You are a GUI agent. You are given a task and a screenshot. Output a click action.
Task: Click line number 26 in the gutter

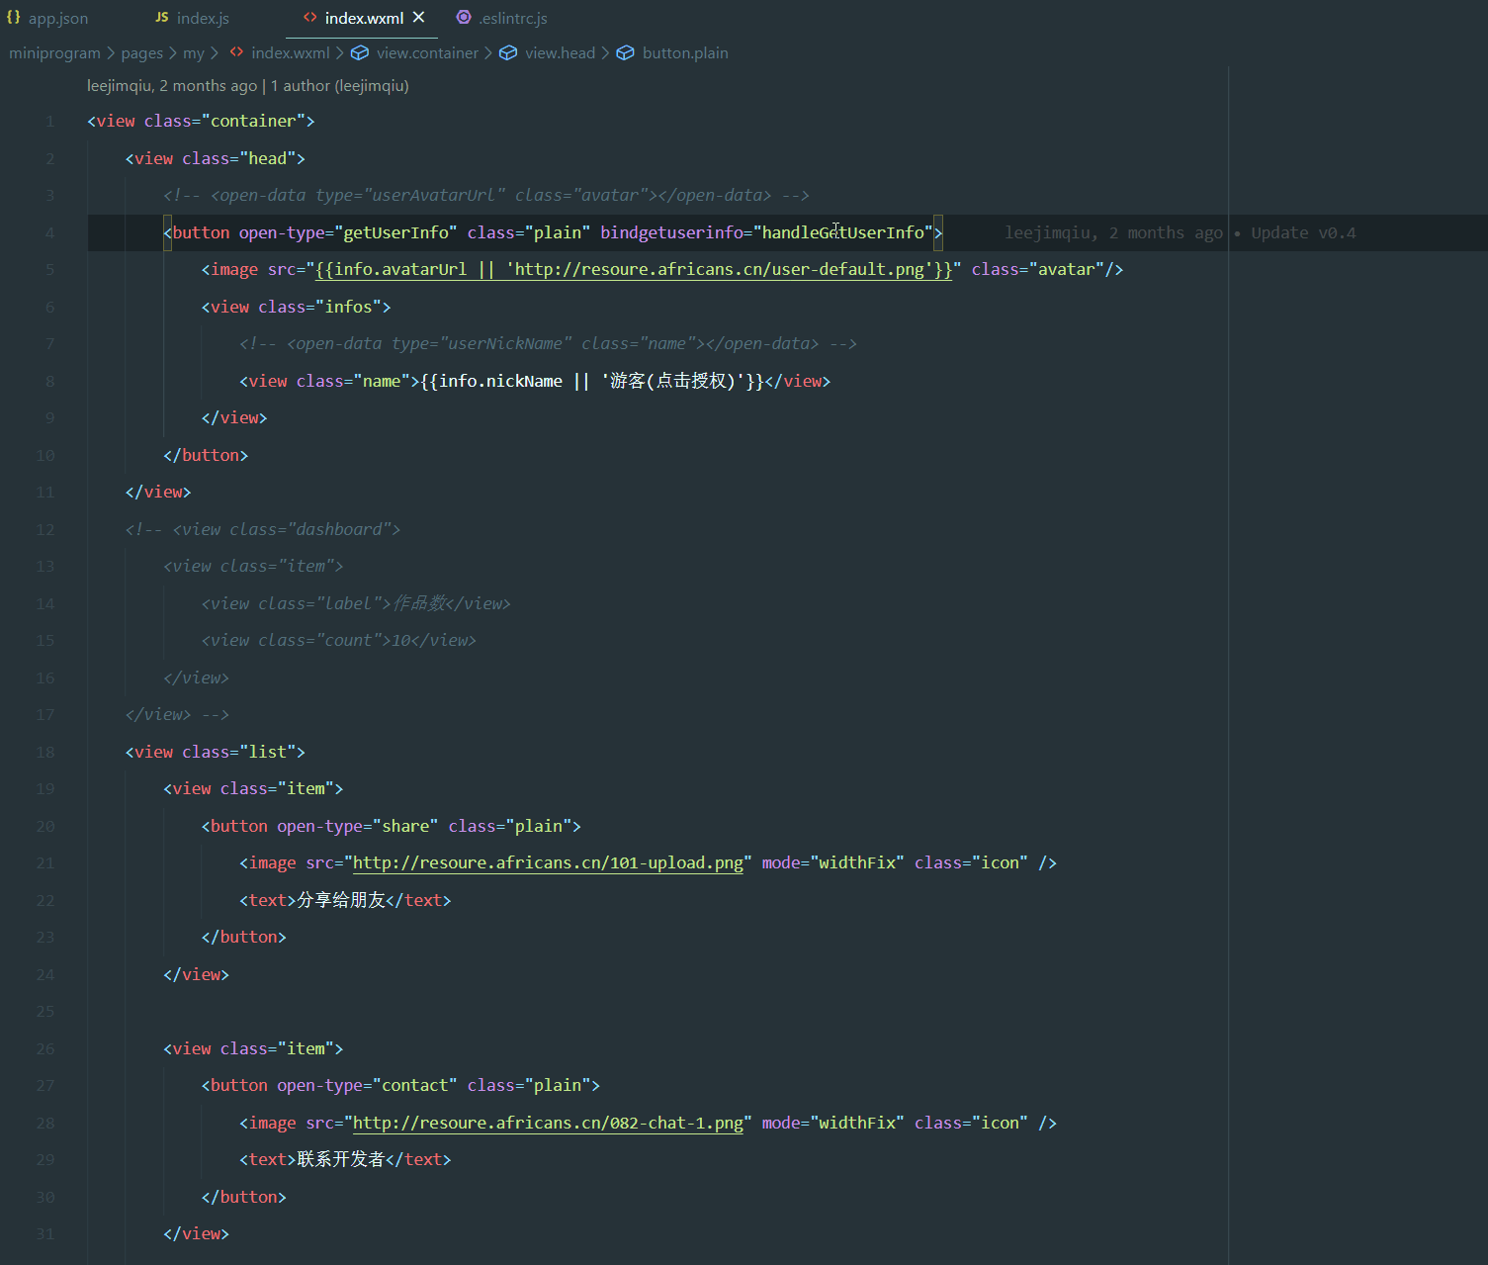pyautogui.click(x=45, y=1049)
